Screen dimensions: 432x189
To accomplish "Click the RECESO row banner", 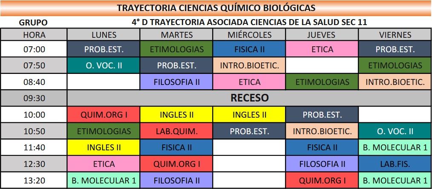I will [249, 98].
